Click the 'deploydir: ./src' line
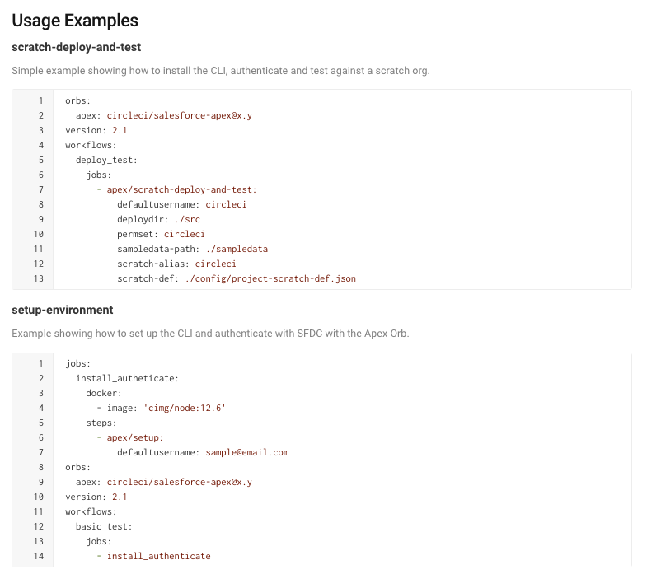This screenshot has height=579, width=647. click(158, 219)
